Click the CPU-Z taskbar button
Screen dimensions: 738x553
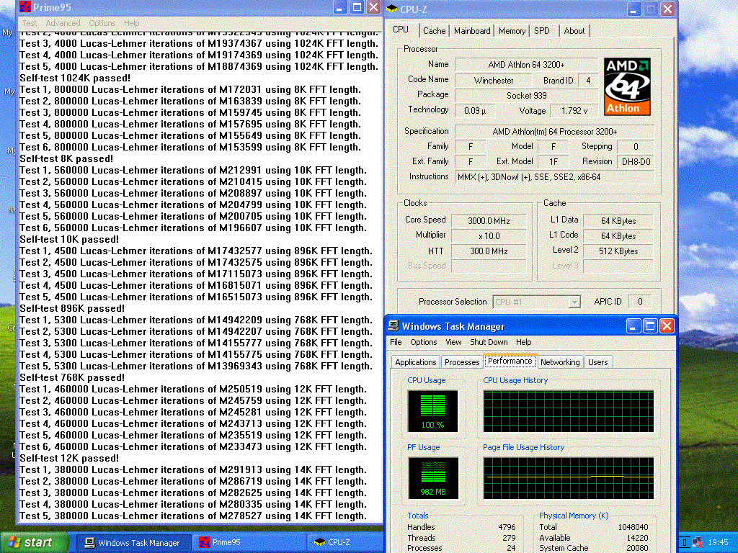pos(339,542)
